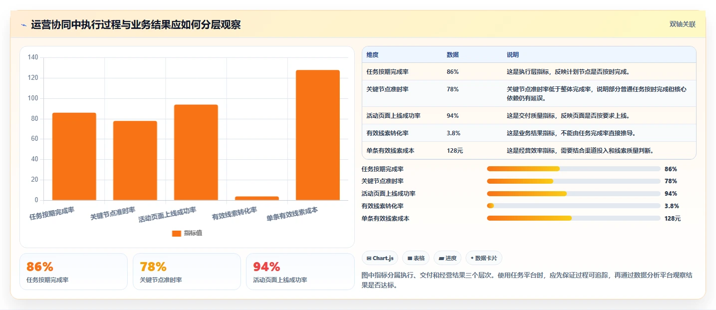Click the 任务按期完成率 x-axis label
Screen dimensions: 716x310
52,214
